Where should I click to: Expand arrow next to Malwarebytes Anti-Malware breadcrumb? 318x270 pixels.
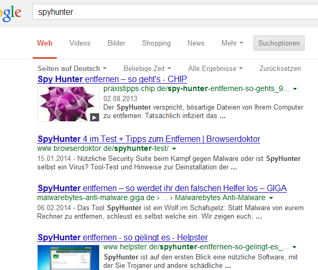[271, 198]
